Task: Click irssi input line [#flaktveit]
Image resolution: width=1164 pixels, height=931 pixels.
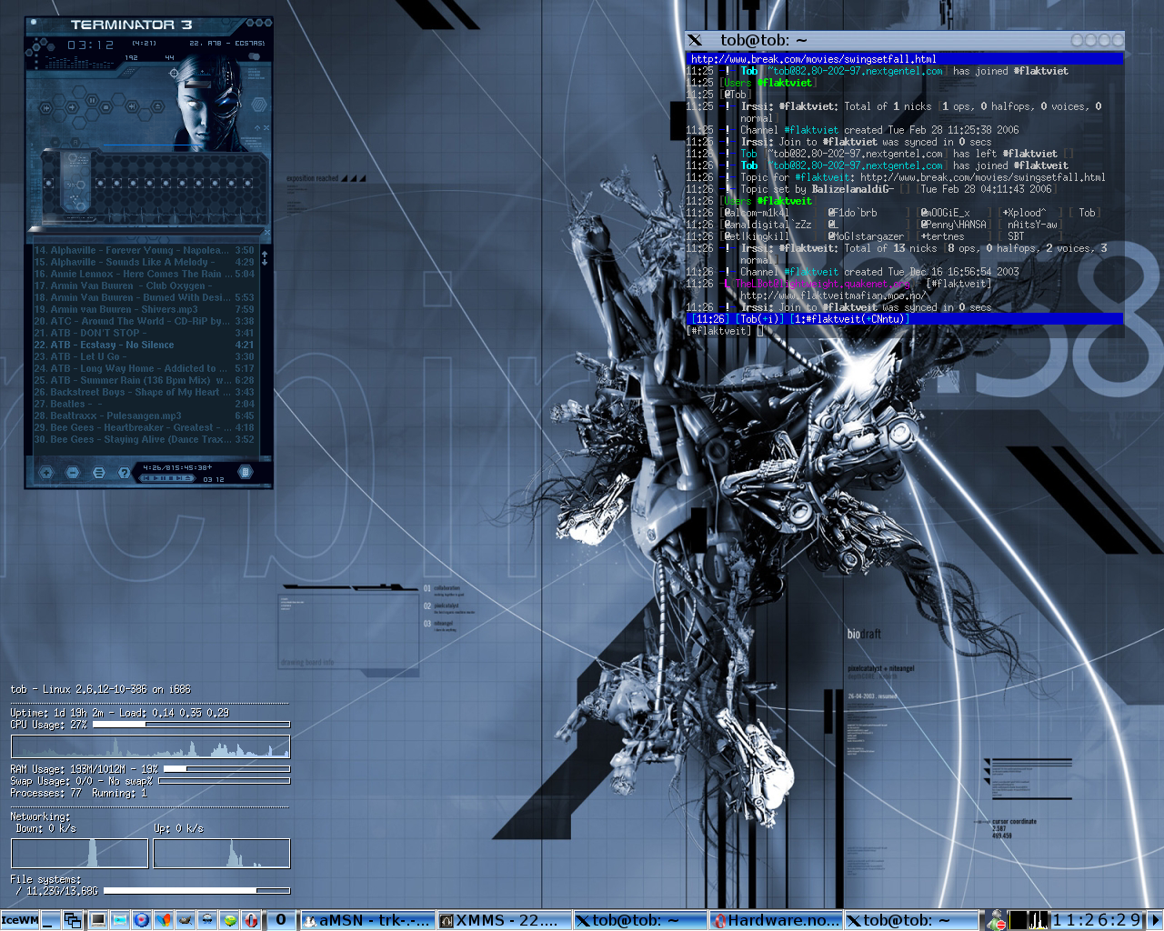Action: click(905, 331)
